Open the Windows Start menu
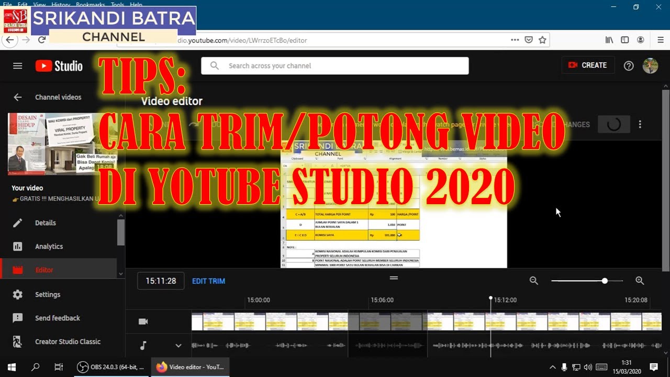This screenshot has height=377, width=670. click(12, 367)
